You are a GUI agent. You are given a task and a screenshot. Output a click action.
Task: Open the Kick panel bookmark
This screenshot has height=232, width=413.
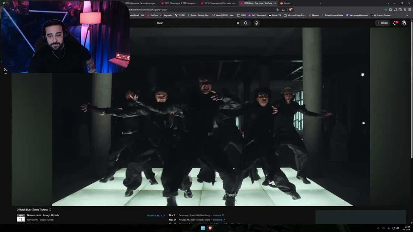[x=137, y=15]
